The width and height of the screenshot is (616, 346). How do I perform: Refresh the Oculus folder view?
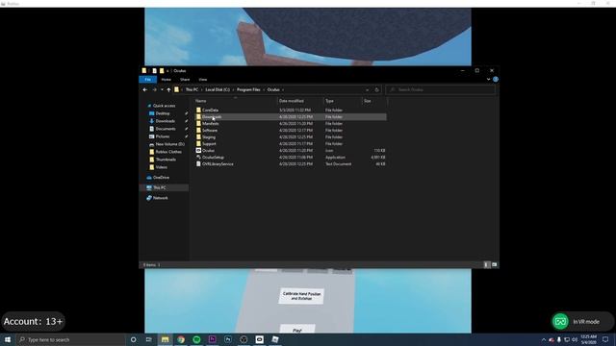point(376,89)
